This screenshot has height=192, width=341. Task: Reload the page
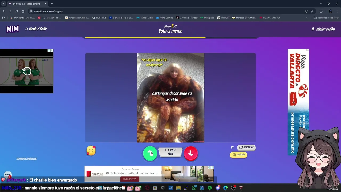(17, 11)
